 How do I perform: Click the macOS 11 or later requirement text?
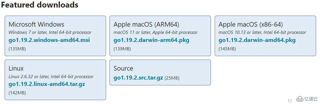coord(156,32)
